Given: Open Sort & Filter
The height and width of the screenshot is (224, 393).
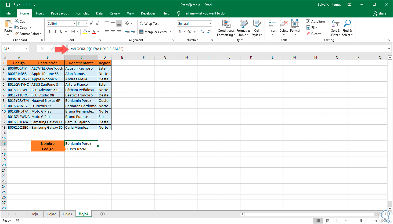Looking at the screenshot, I should click(336, 28).
